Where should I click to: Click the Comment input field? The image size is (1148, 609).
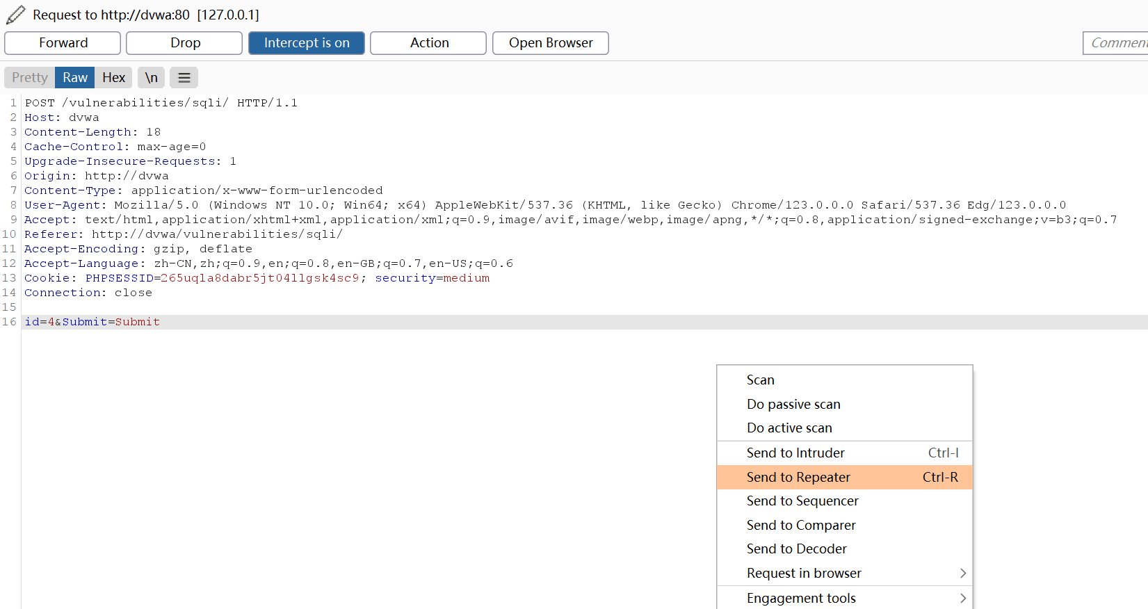(1117, 43)
